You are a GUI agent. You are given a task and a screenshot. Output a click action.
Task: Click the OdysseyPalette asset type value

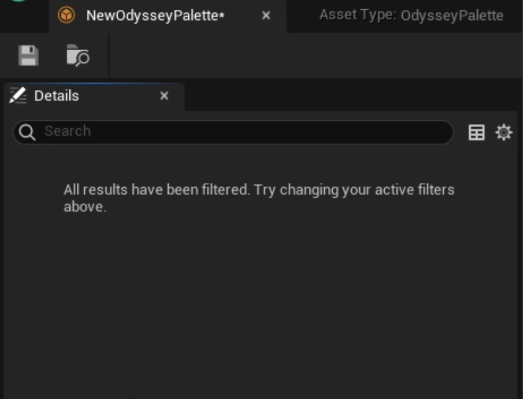pos(452,15)
